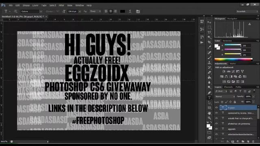Select the Zoom tool
Image resolution: width=260 pixels, height=146 pixels.
point(210,118)
